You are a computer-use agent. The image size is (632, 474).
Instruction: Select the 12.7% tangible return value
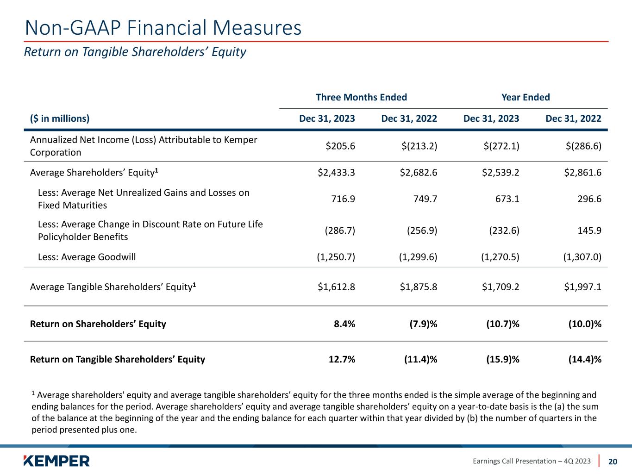(x=342, y=359)
